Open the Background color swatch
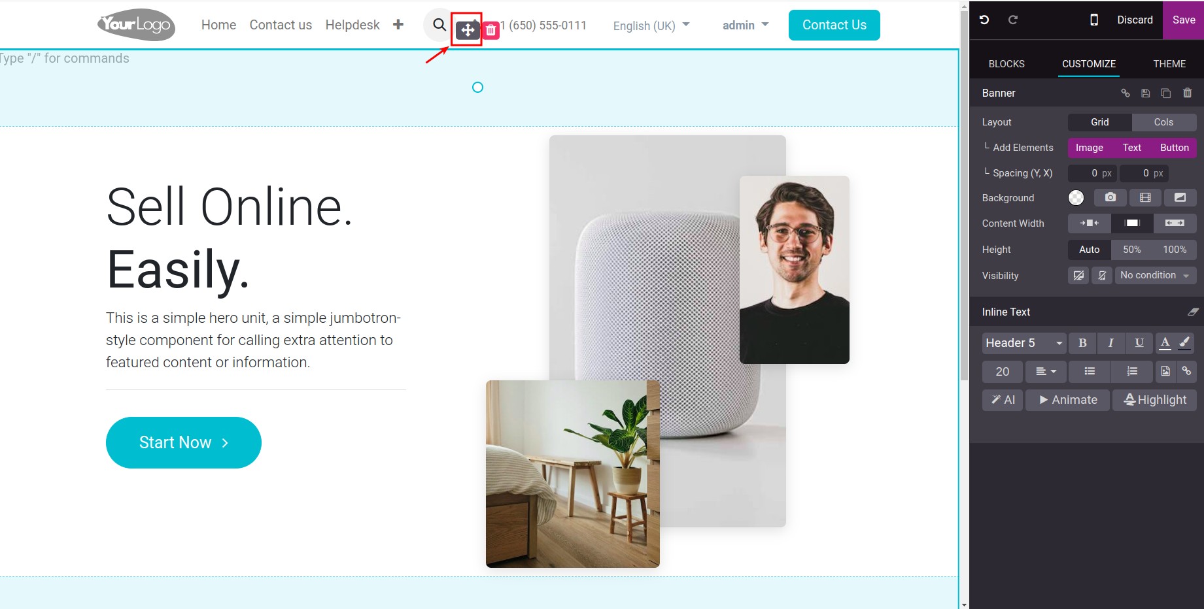 click(1076, 197)
